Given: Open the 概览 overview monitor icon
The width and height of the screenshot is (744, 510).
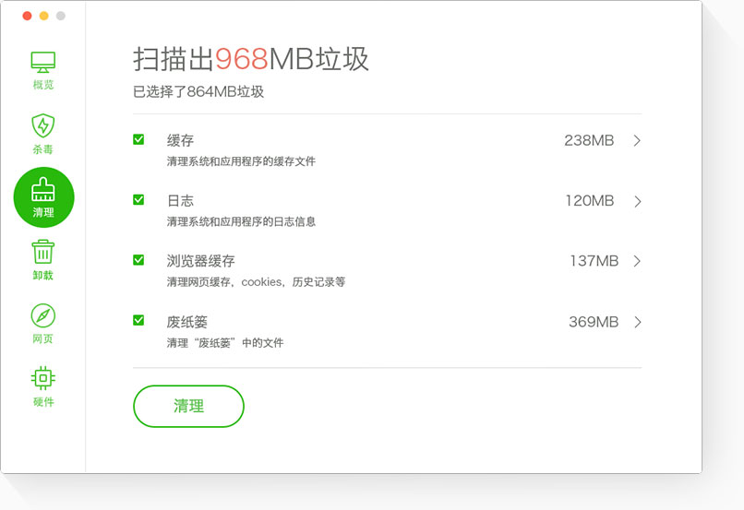Looking at the screenshot, I should (43, 62).
